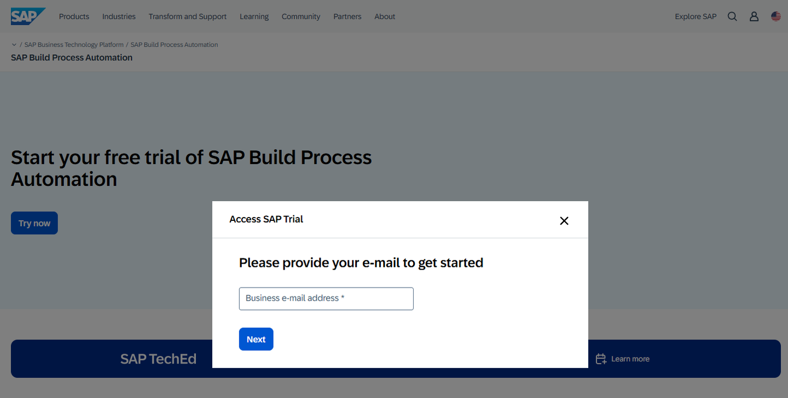Select the US flag country selector

pos(776,16)
